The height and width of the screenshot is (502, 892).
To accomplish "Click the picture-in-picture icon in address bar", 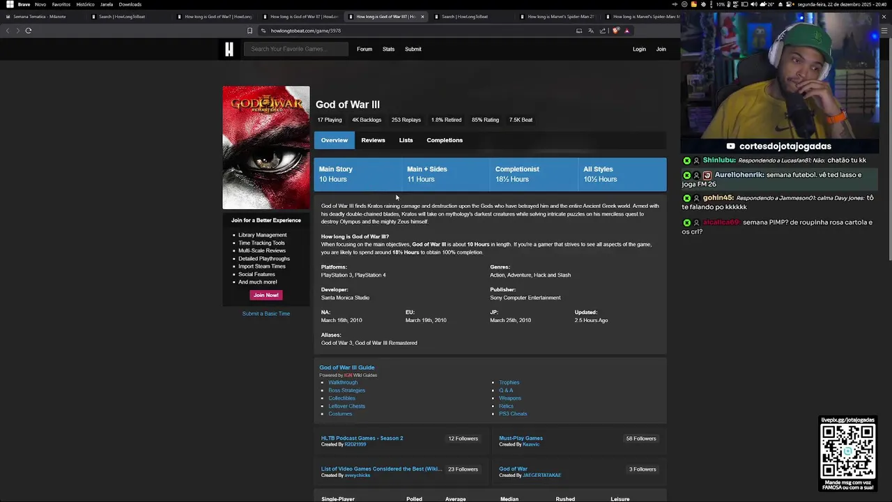I will click(x=579, y=31).
